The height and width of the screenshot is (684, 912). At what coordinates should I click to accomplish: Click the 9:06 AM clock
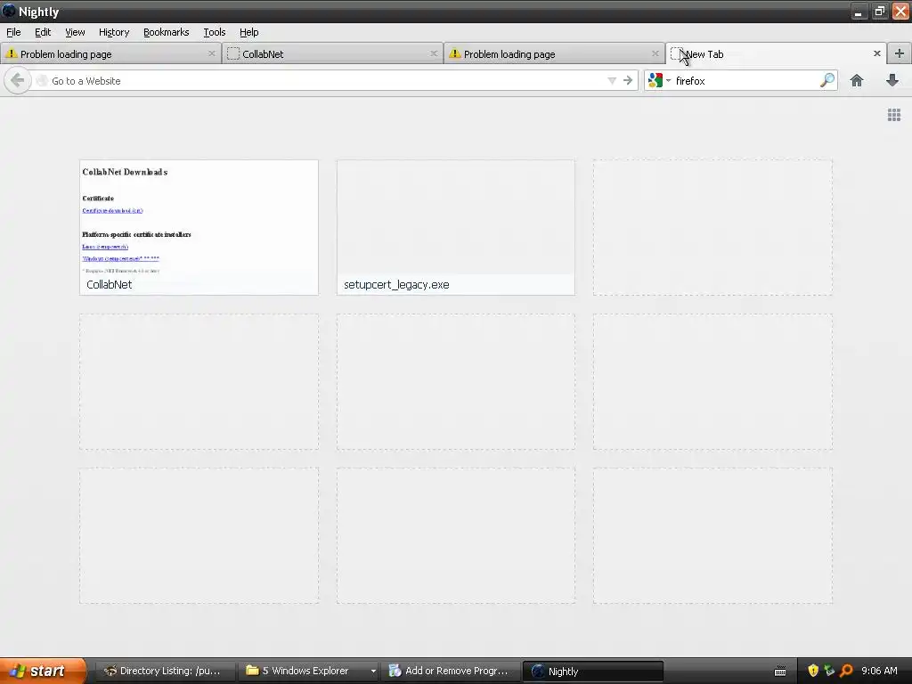pos(879,671)
